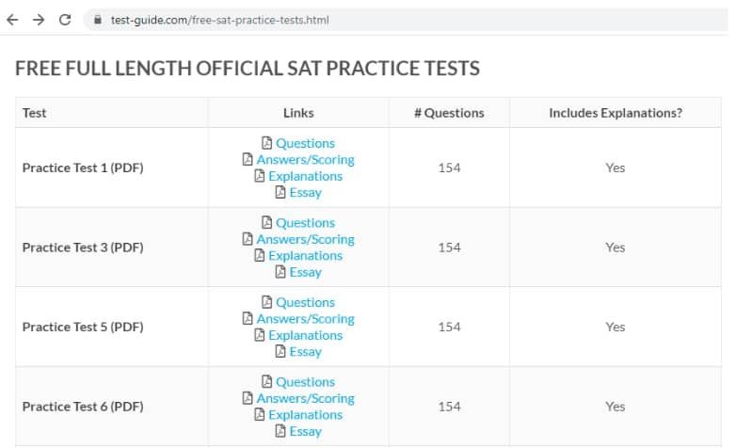Open Practice Test 5 Answers/Scoring link
This screenshot has width=736, height=448.
[305, 319]
